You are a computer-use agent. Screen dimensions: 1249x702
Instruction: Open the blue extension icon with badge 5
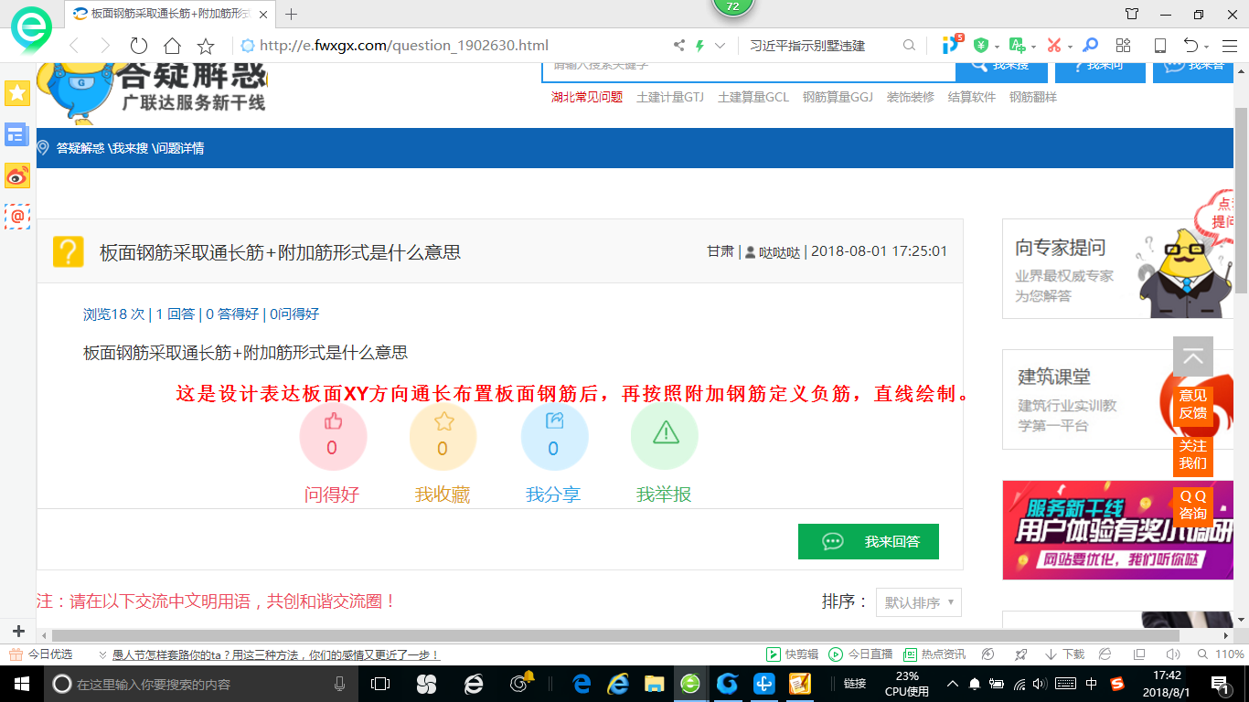click(x=952, y=44)
